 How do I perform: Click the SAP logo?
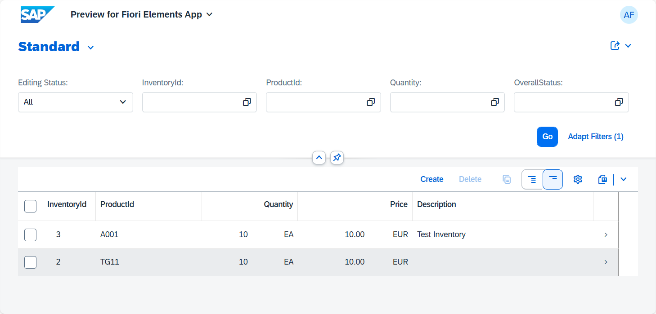click(37, 15)
